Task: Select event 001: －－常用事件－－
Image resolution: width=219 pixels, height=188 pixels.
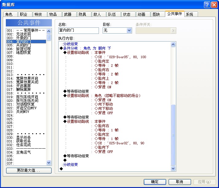Action: pos(26,30)
